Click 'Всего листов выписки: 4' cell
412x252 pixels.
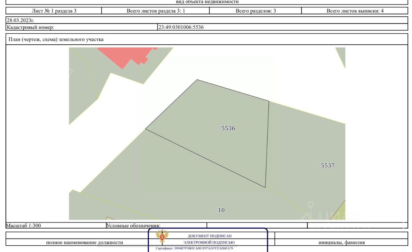[x=355, y=11]
